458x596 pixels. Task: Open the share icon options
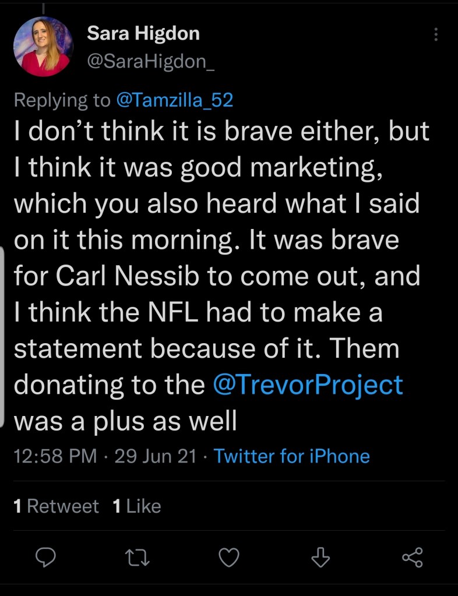tap(412, 558)
